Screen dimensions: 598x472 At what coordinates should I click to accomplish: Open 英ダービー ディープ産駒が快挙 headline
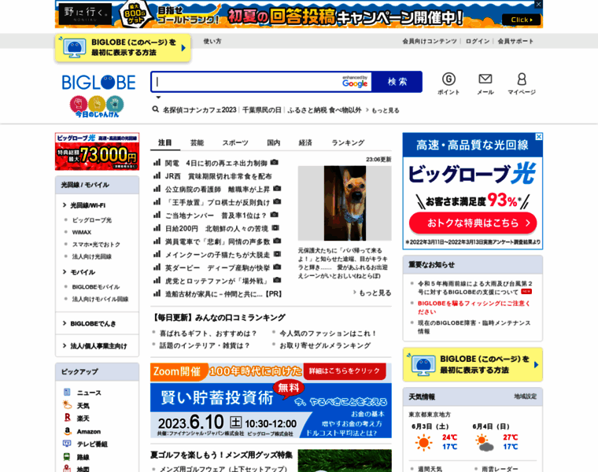[x=217, y=267]
